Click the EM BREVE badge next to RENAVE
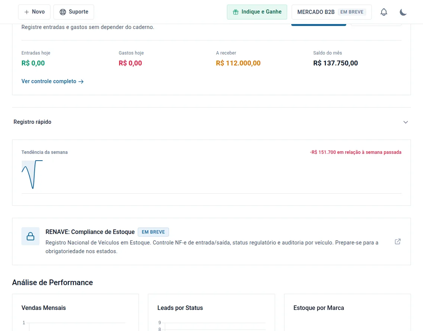The width and height of the screenshot is (423, 331). (x=153, y=232)
